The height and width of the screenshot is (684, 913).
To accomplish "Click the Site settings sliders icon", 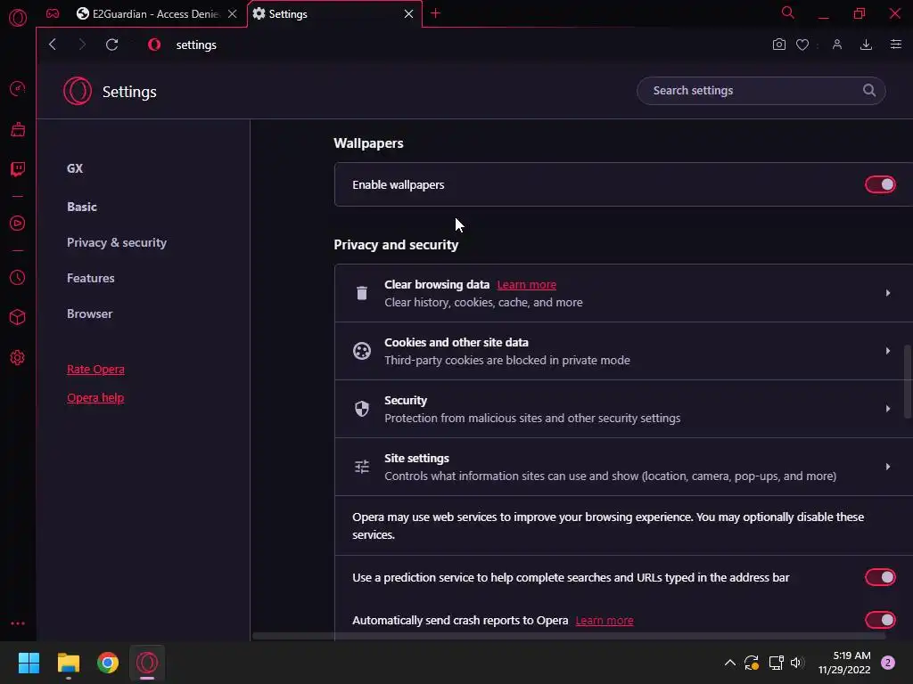I will [362, 467].
